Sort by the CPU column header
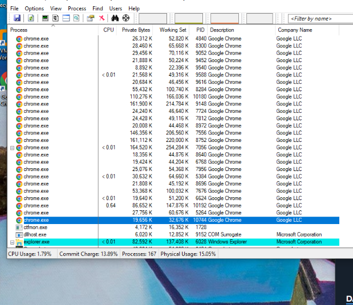Image resolution: width=353 pixels, height=305 pixels. (108, 30)
